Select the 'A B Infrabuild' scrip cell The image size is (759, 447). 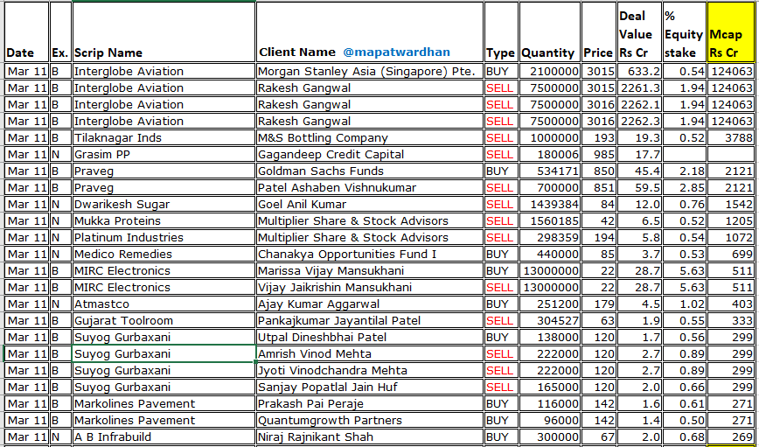(x=164, y=437)
